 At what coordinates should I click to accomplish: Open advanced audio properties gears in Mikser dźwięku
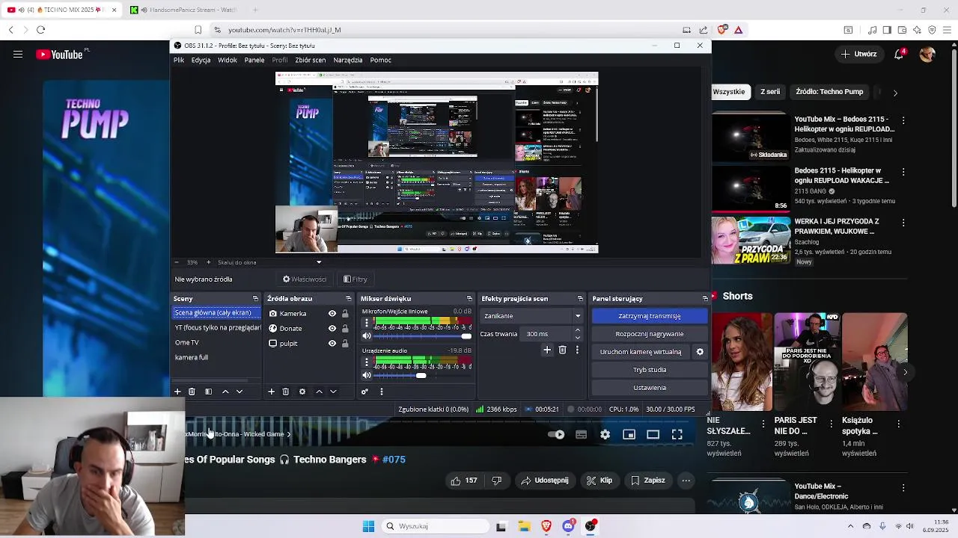pos(364,392)
